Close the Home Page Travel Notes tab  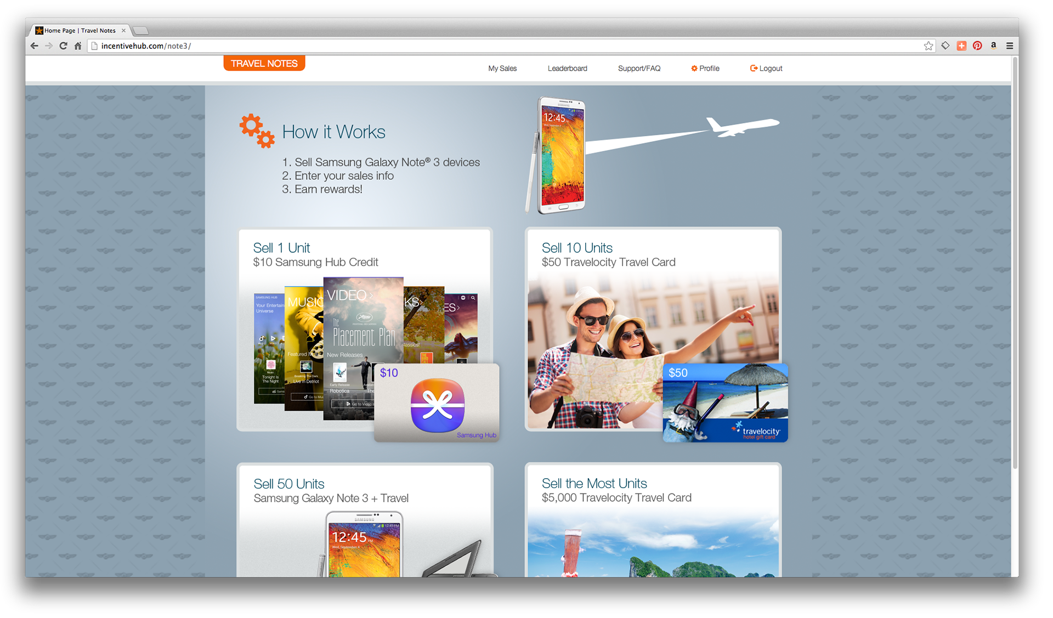[123, 31]
